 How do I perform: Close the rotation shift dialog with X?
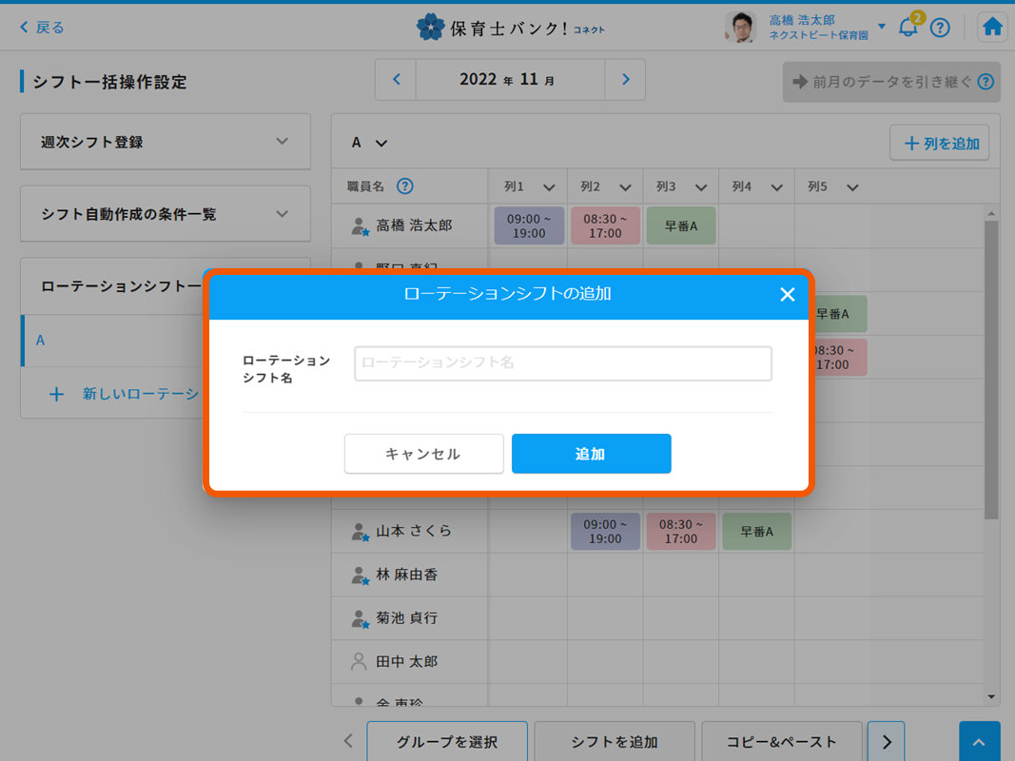point(787,295)
